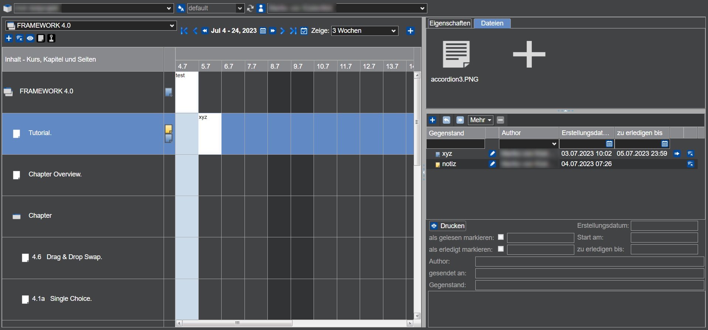Go to the next date with single chevron
The width and height of the screenshot is (708, 330).
[283, 31]
